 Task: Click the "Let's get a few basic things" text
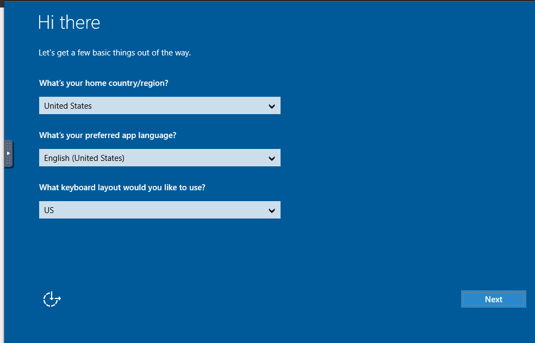[115, 53]
